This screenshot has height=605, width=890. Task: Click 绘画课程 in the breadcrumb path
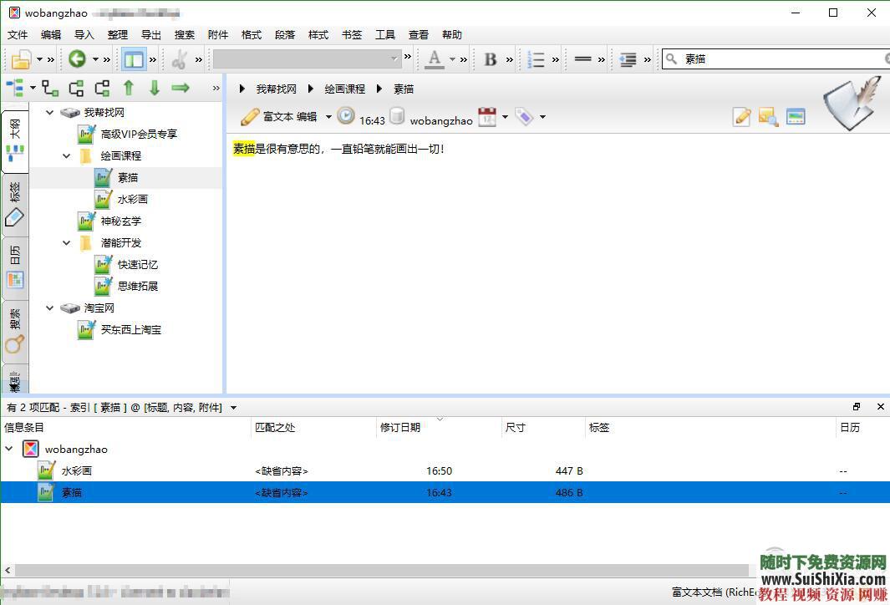tap(344, 89)
